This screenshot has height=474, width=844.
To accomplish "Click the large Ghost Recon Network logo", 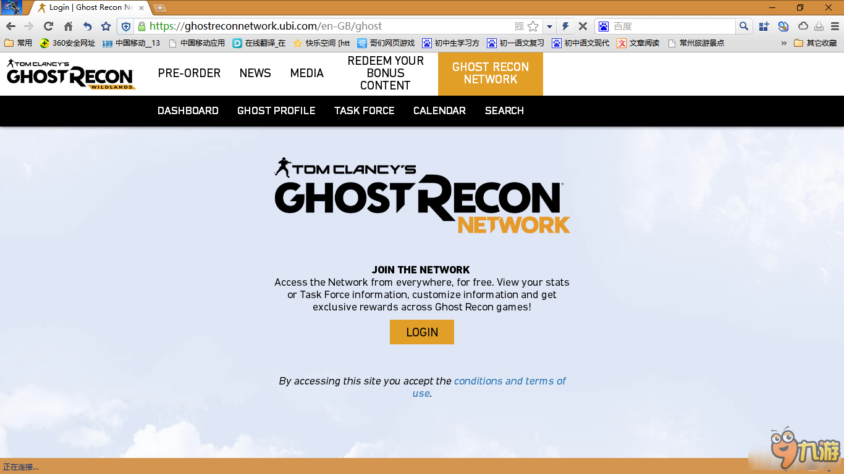I will [422, 196].
